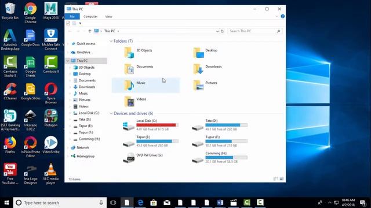Collapse the Folders (7) group
This screenshot has height=208, width=371.
point(111,41)
